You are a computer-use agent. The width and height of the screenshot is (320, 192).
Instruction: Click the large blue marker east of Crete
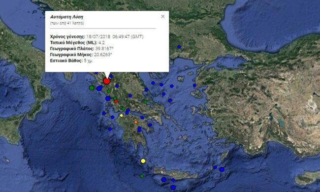[222, 169]
